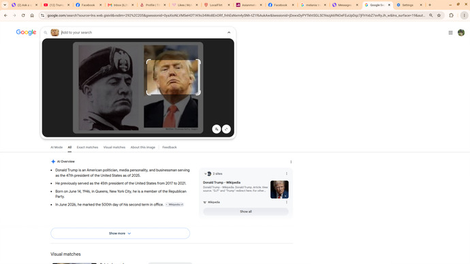Click the browser forward arrow
The width and height of the screenshot is (470, 264).
click(14, 15)
